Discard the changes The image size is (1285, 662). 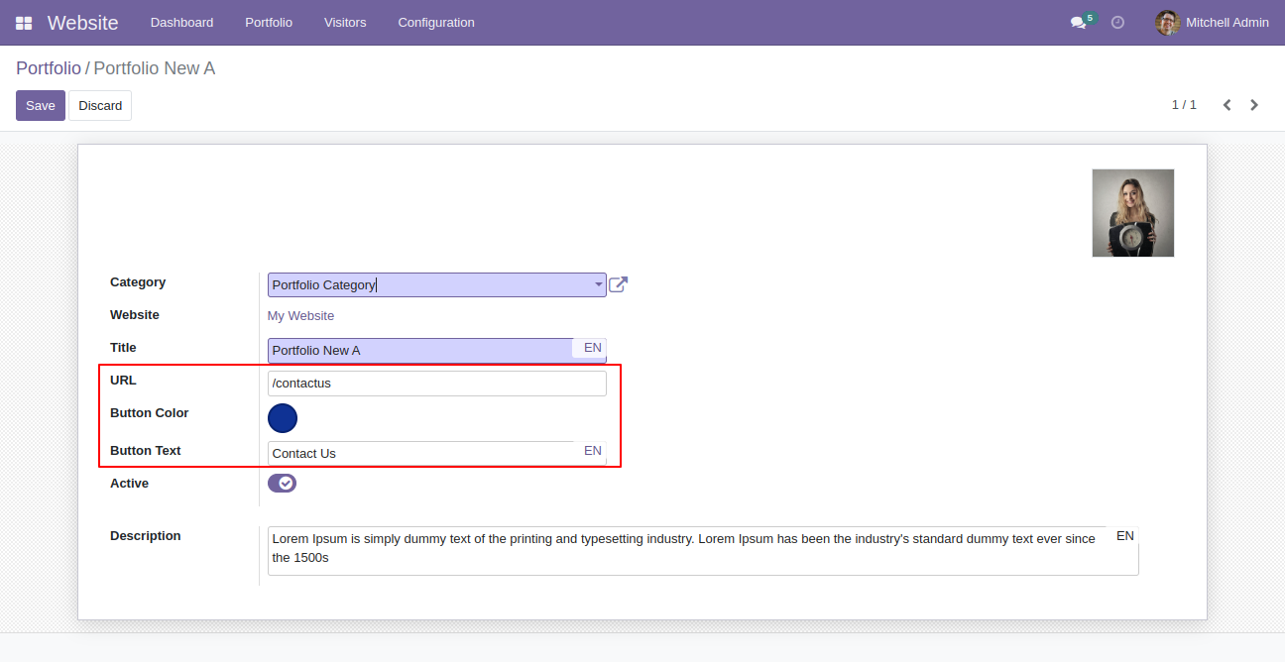tap(100, 106)
